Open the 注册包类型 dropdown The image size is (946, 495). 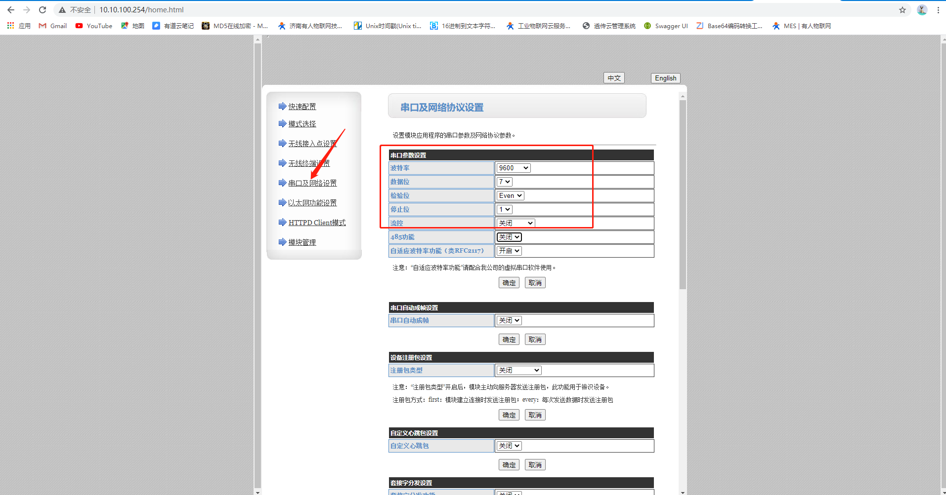(518, 371)
